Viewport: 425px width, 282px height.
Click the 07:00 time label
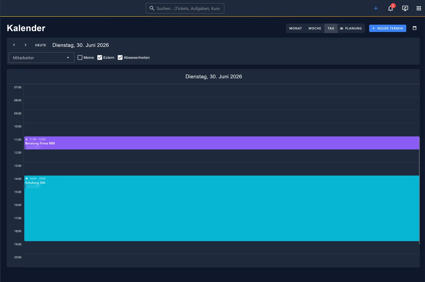click(x=17, y=87)
